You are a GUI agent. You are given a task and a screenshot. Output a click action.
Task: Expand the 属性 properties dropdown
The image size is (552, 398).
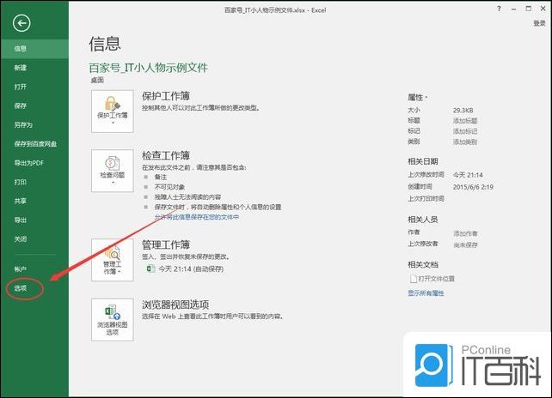[x=418, y=97]
